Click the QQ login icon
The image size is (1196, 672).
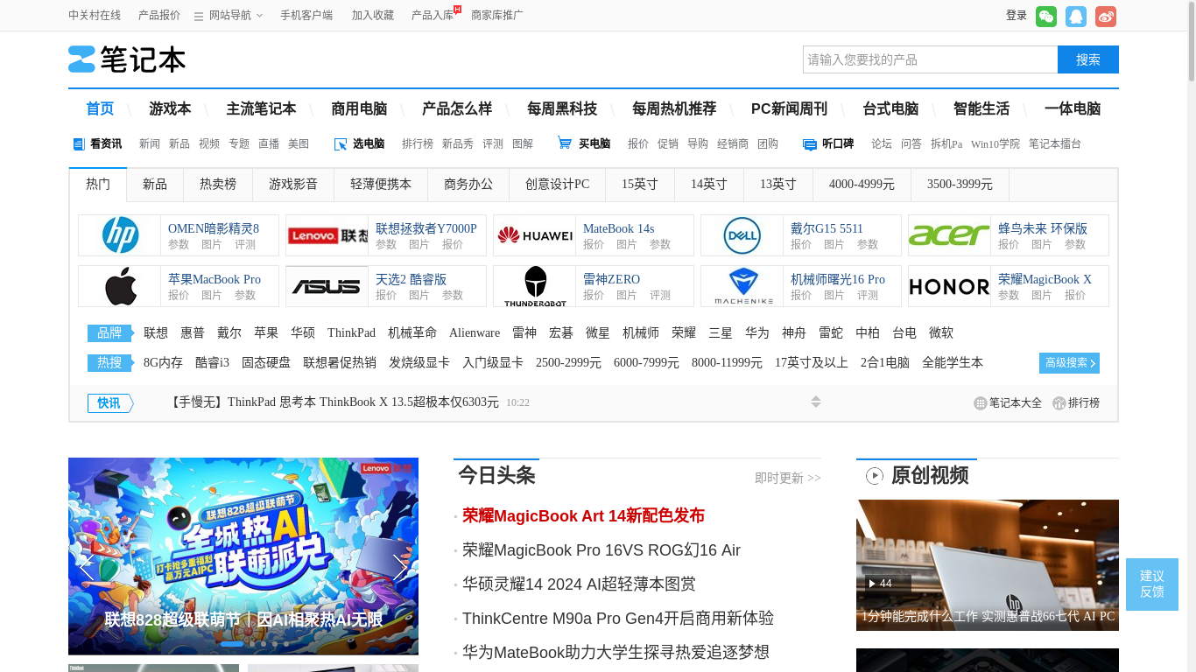1076,17
